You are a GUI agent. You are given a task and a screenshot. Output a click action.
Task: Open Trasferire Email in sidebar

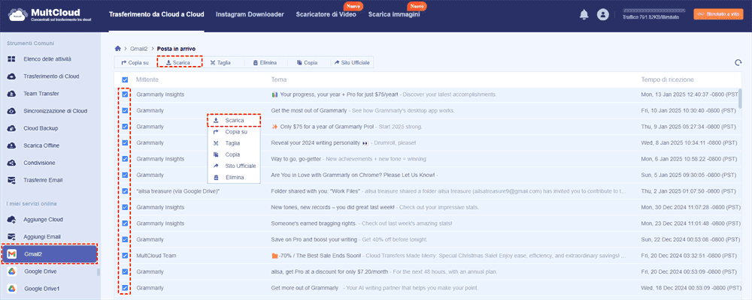point(43,180)
